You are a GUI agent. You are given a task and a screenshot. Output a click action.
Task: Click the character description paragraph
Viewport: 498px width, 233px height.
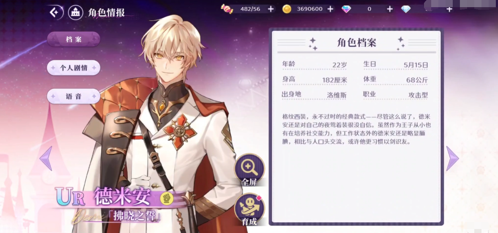pos(356,129)
